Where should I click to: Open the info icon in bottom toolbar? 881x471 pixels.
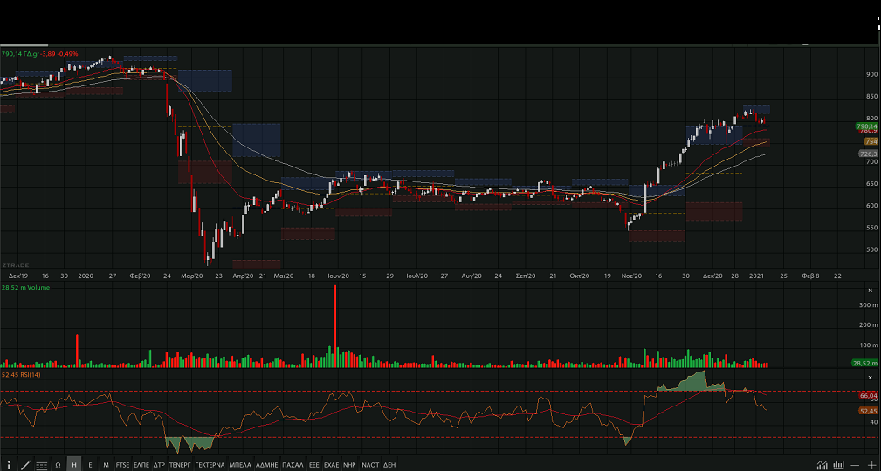click(x=9, y=465)
